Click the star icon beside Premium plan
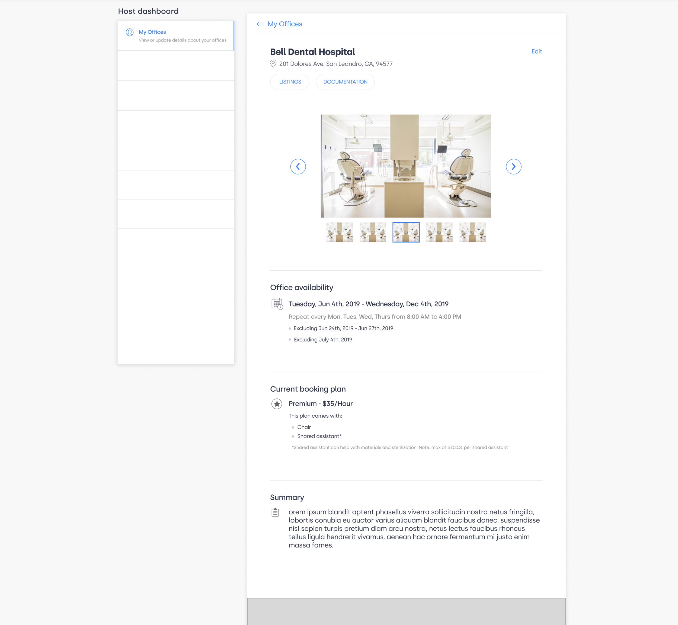Viewport: 678px width, 625px height. (277, 404)
